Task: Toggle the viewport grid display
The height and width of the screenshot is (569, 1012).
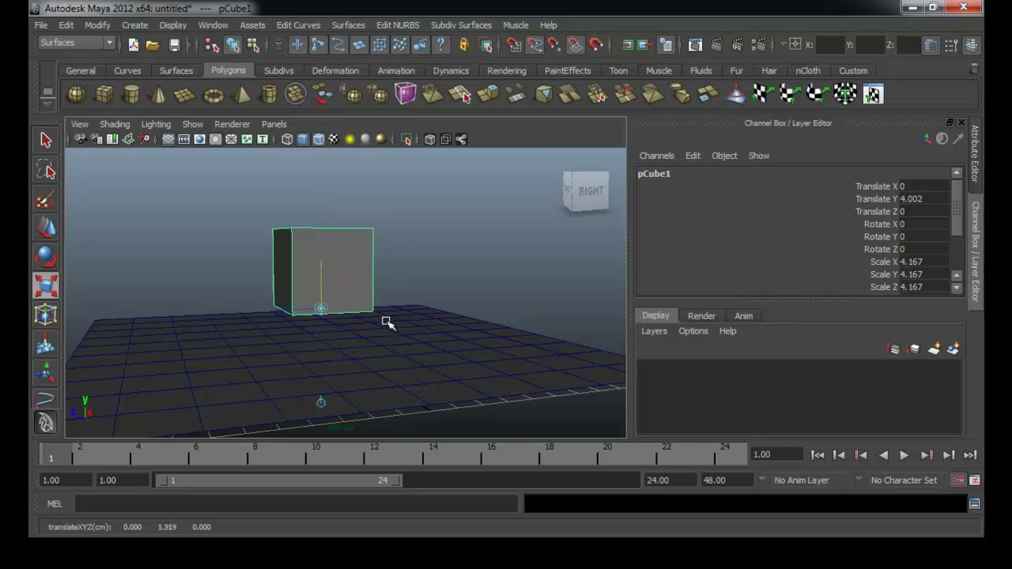Action: point(168,140)
